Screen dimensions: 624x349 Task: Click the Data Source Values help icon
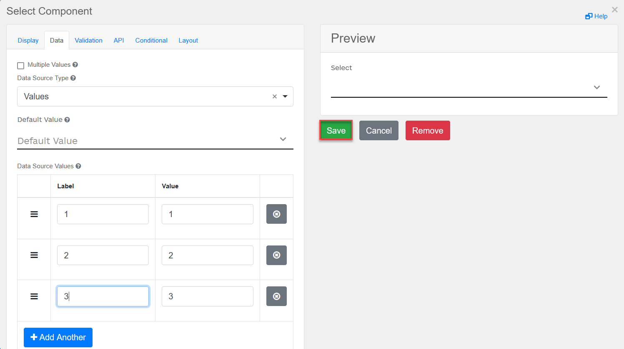pos(78,166)
